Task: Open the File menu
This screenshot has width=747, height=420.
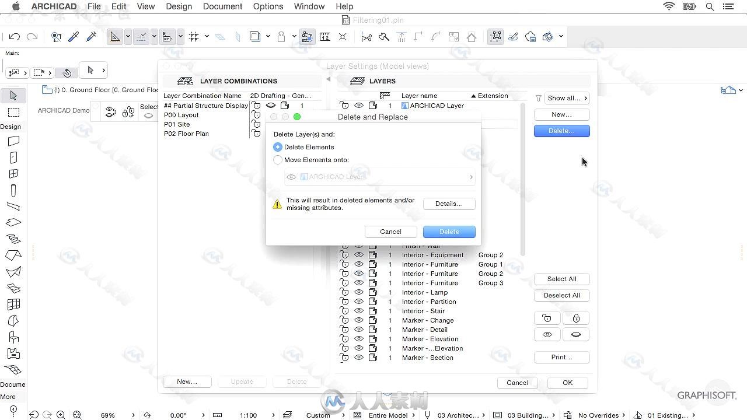Action: coord(93,6)
